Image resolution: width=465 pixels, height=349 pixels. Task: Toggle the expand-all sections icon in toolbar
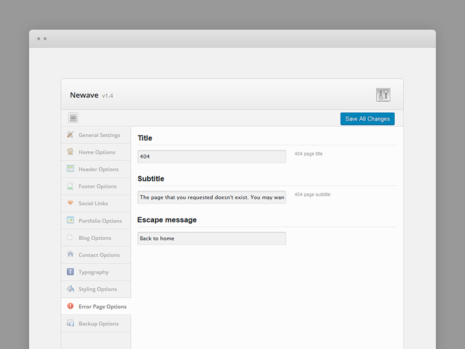tap(73, 118)
